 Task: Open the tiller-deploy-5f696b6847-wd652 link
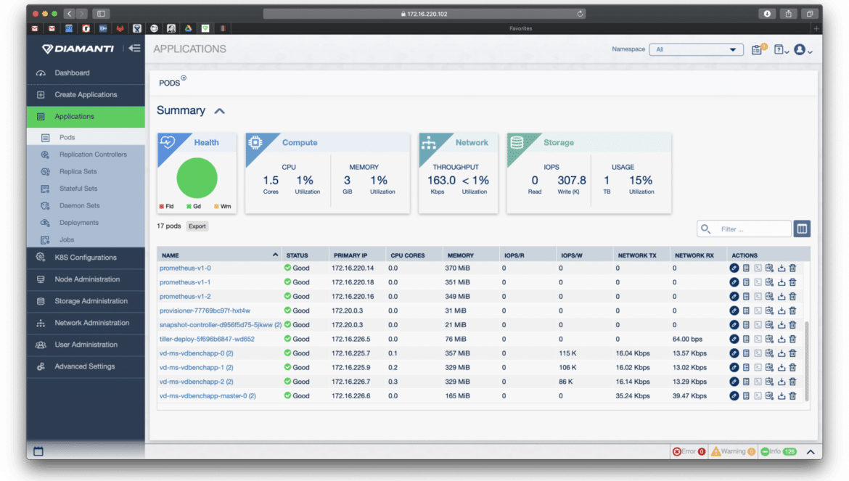click(x=207, y=339)
